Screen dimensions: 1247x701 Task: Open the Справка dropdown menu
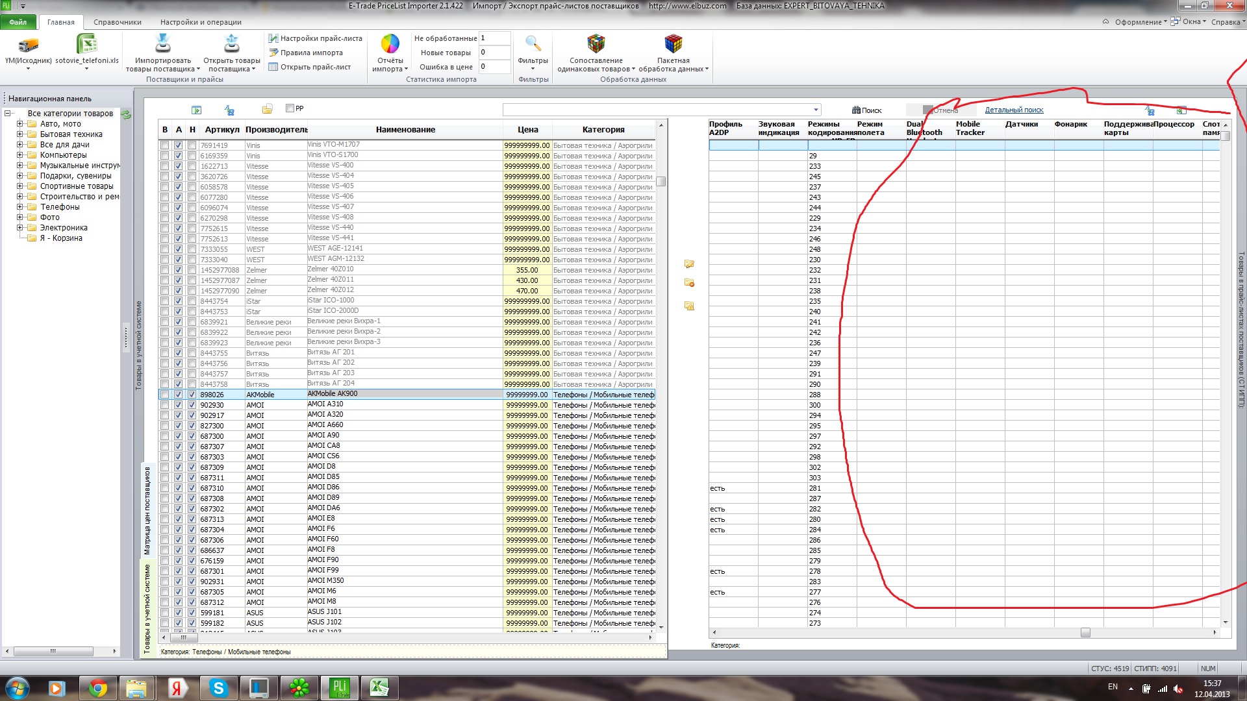pyautogui.click(x=1228, y=22)
